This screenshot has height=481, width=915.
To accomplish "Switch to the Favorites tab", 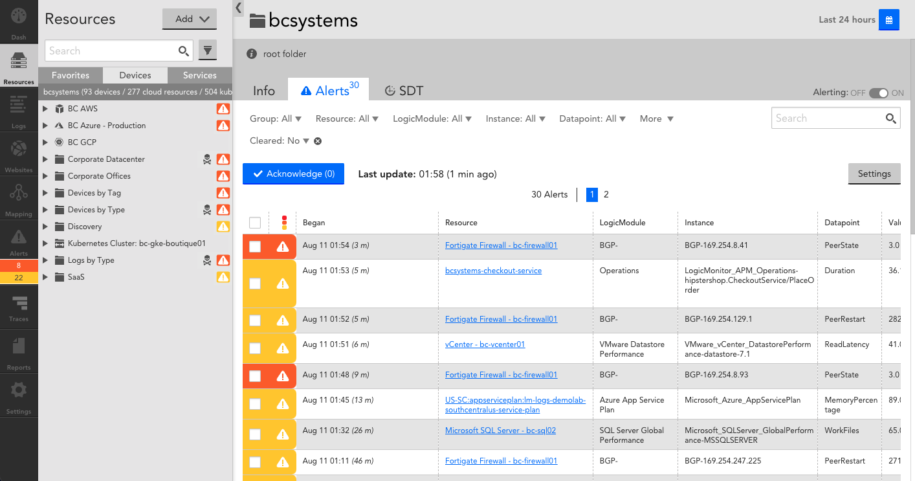I will 71,76.
